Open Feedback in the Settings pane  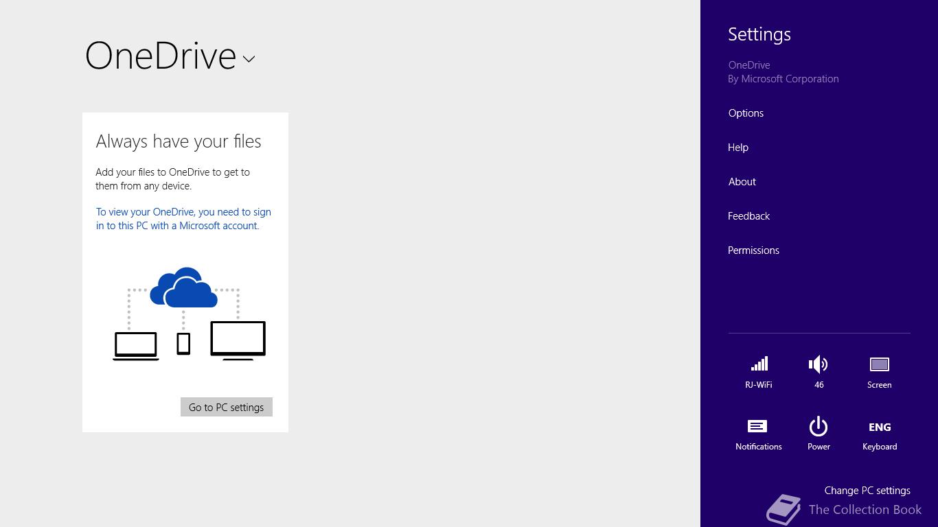click(748, 216)
